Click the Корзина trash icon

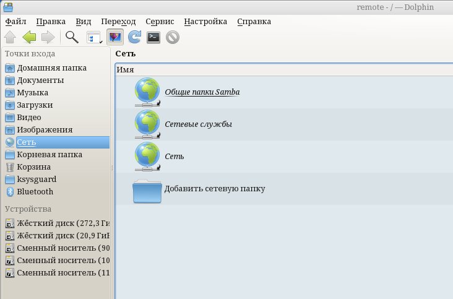pos(10,167)
